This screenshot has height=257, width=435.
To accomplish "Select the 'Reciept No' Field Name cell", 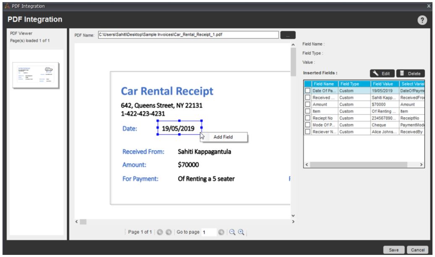I will (325, 118).
